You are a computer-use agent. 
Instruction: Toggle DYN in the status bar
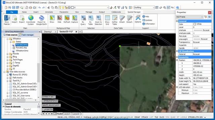(x=167, y=117)
